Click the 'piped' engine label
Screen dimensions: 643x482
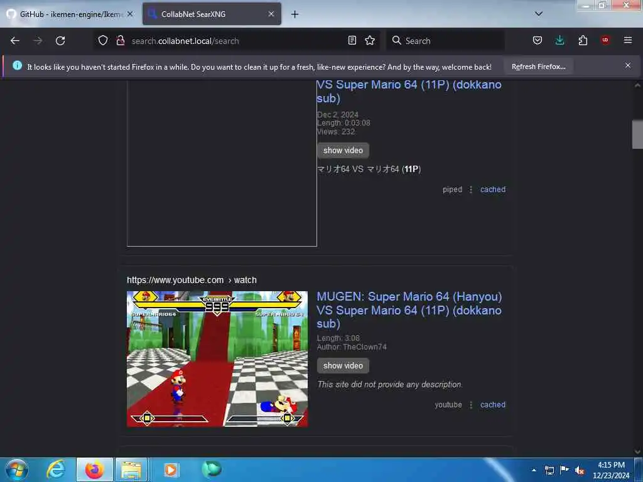click(x=452, y=190)
